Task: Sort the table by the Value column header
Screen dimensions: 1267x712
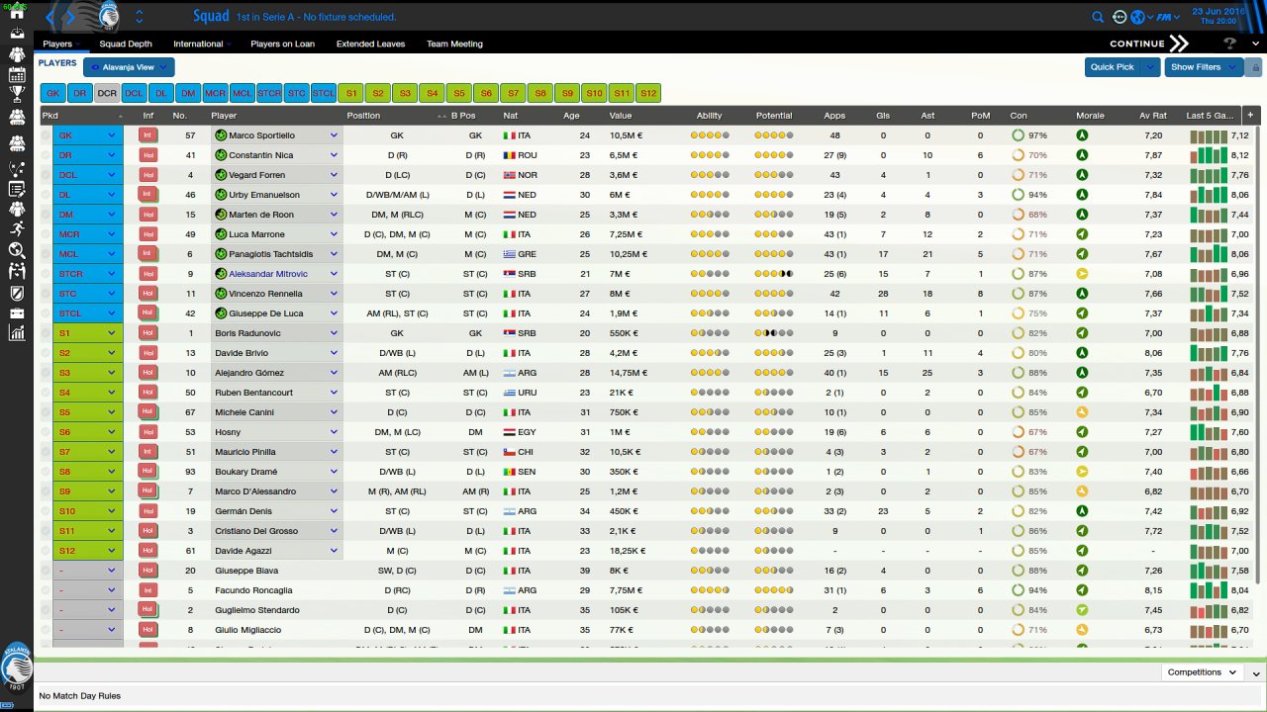Action: click(x=621, y=116)
